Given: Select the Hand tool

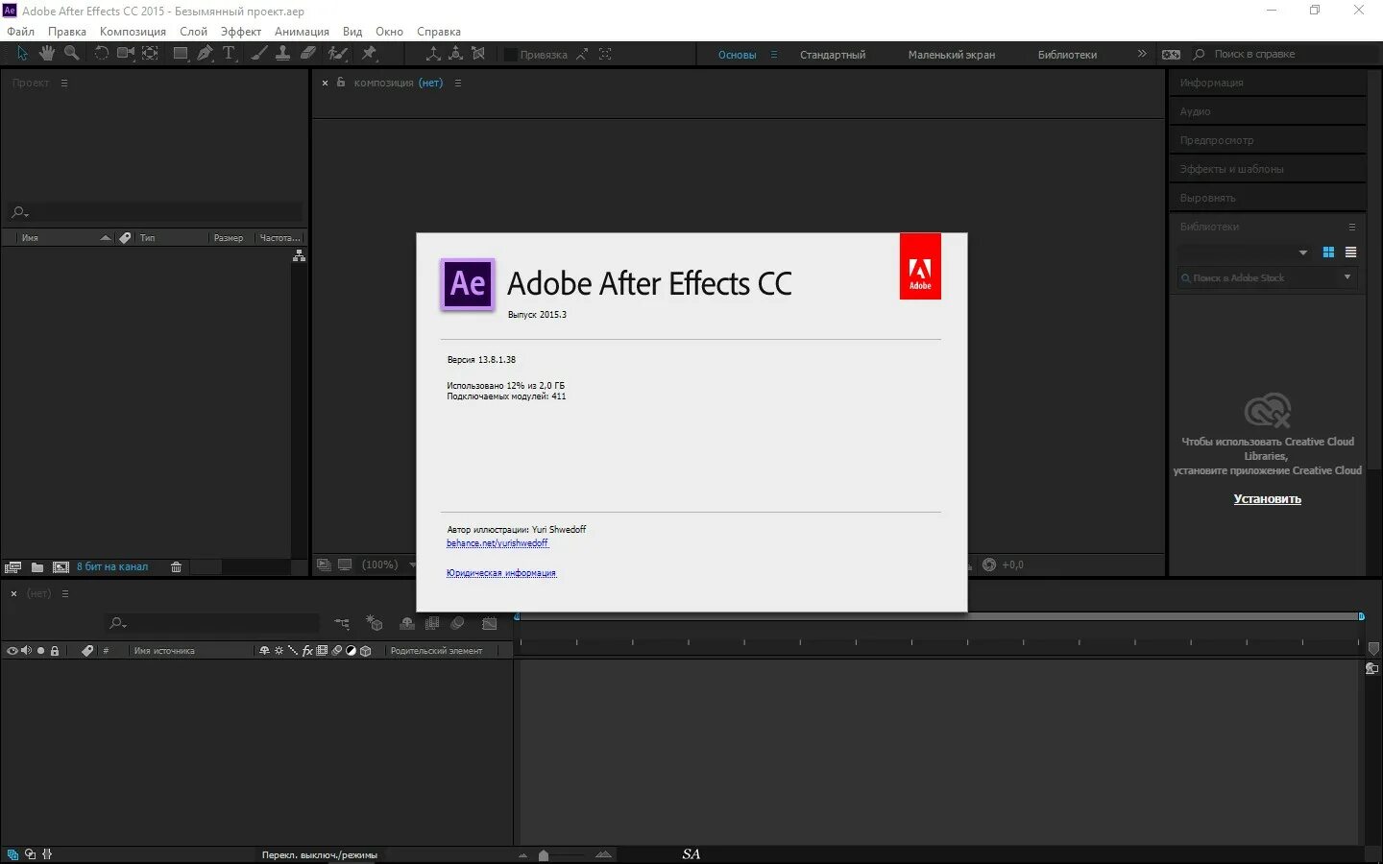Looking at the screenshot, I should (x=46, y=54).
